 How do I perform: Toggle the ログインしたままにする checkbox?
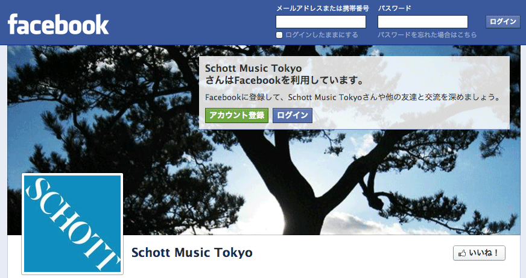279,35
